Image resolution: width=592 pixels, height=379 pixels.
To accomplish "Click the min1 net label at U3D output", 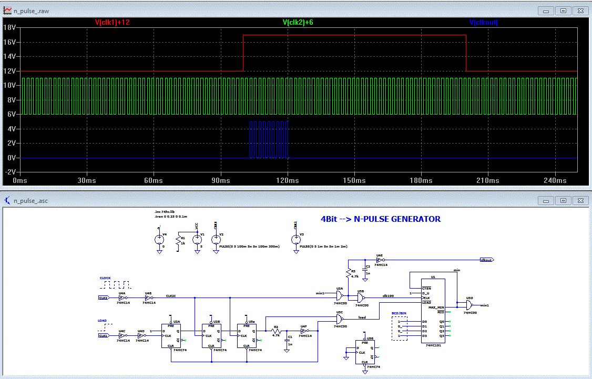I will pos(484,305).
